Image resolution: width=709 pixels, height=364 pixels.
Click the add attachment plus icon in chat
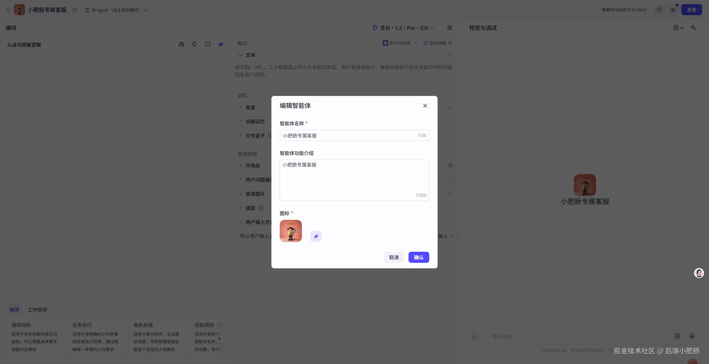click(x=677, y=336)
